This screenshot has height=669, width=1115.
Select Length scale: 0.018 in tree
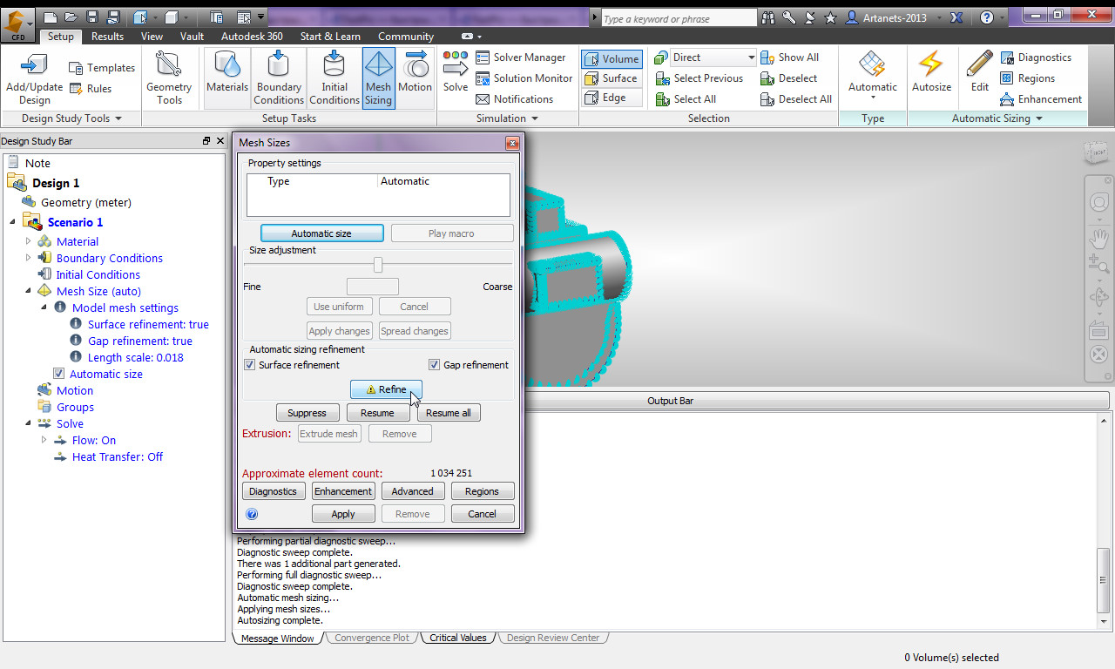pyautogui.click(x=135, y=357)
